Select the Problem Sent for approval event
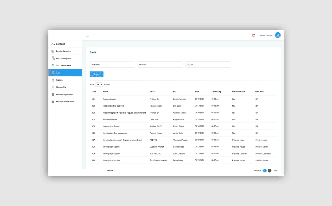 [113, 106]
